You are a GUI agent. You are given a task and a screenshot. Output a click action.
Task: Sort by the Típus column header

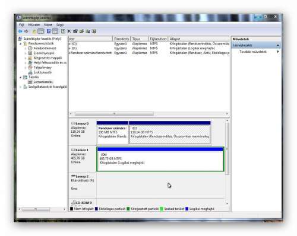tap(139, 39)
